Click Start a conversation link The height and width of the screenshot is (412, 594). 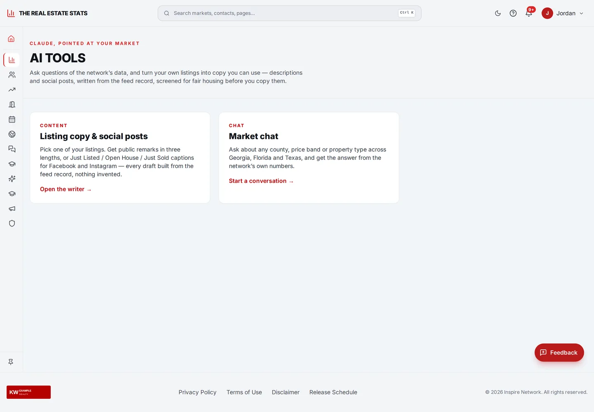point(261,181)
